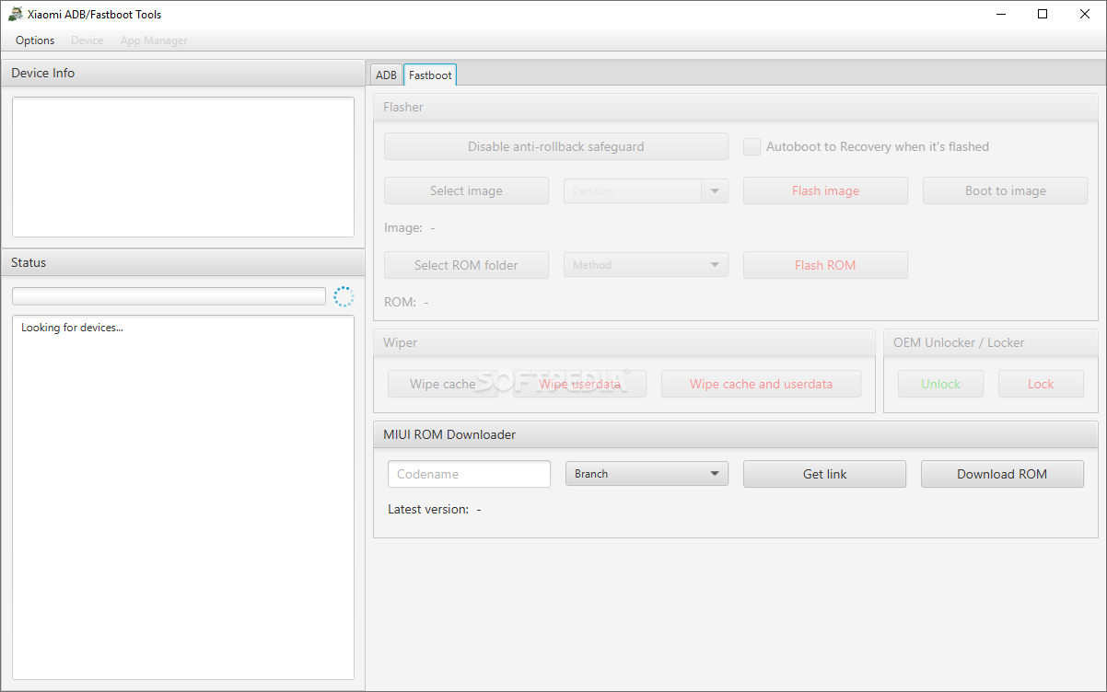Click Disable anti-rollback safeguard button
This screenshot has height=692, width=1107.
(556, 146)
